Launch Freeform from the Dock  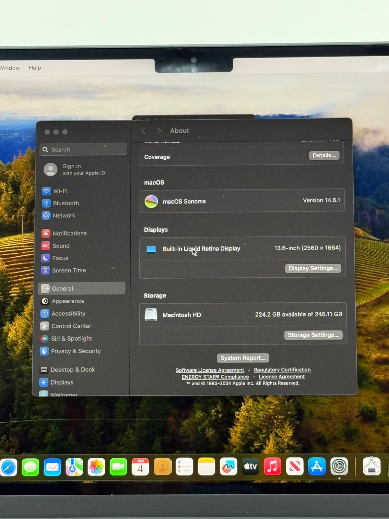(x=229, y=466)
